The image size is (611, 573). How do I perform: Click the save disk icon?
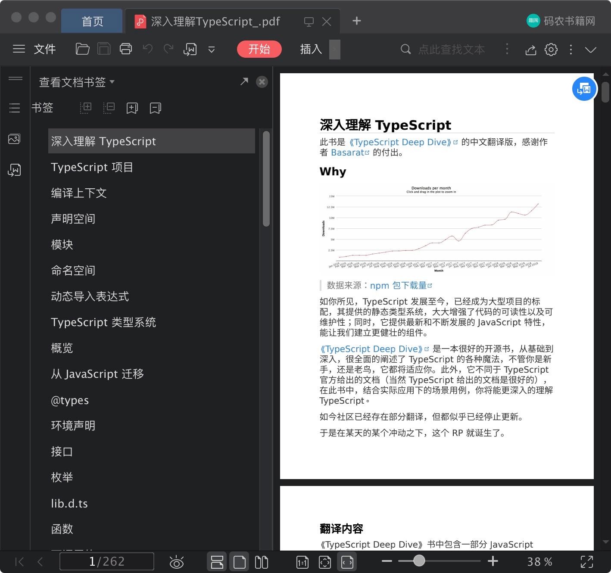tap(104, 49)
